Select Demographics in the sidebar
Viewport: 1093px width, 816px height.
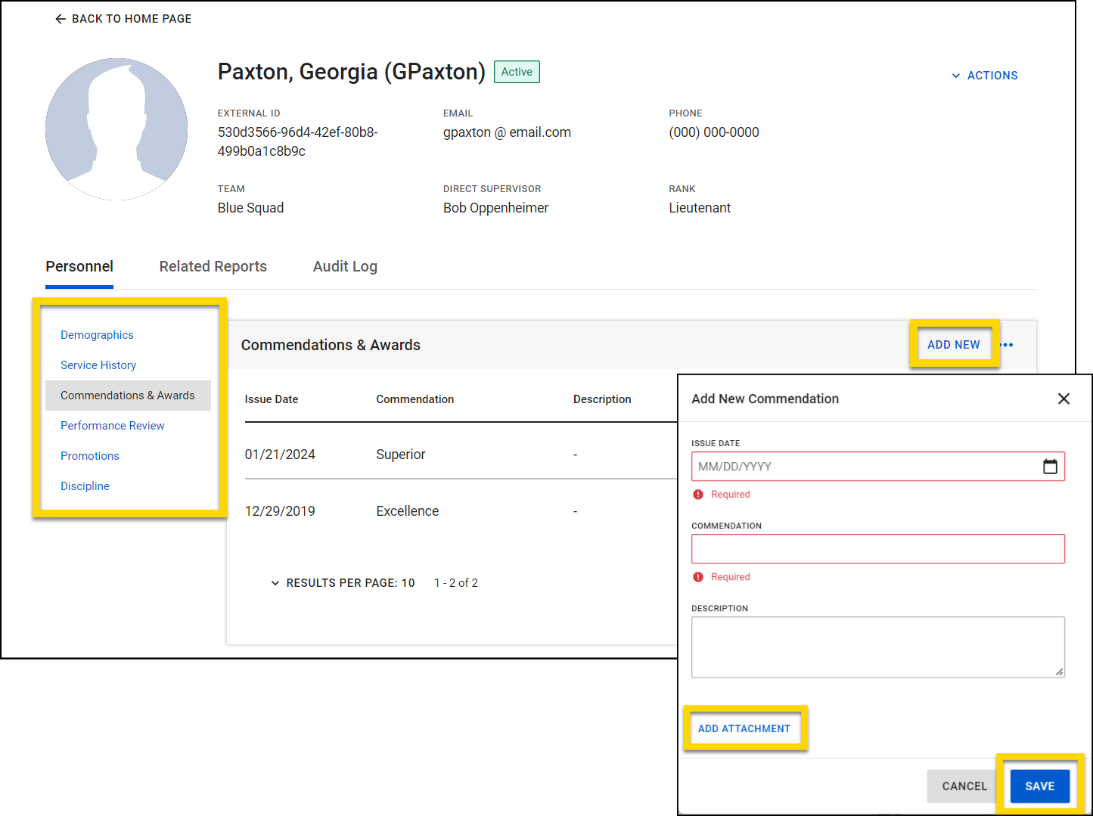coord(97,334)
